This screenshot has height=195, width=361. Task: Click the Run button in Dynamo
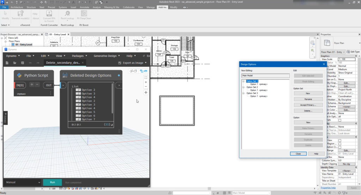pyautogui.click(x=53, y=182)
